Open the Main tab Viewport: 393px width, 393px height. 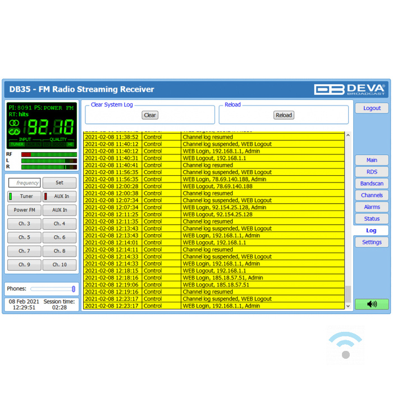tap(372, 160)
